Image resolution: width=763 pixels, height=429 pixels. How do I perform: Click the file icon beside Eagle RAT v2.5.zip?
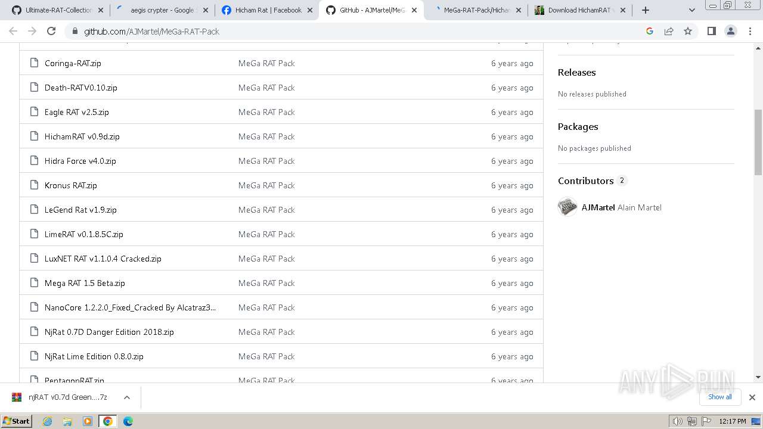(35, 111)
